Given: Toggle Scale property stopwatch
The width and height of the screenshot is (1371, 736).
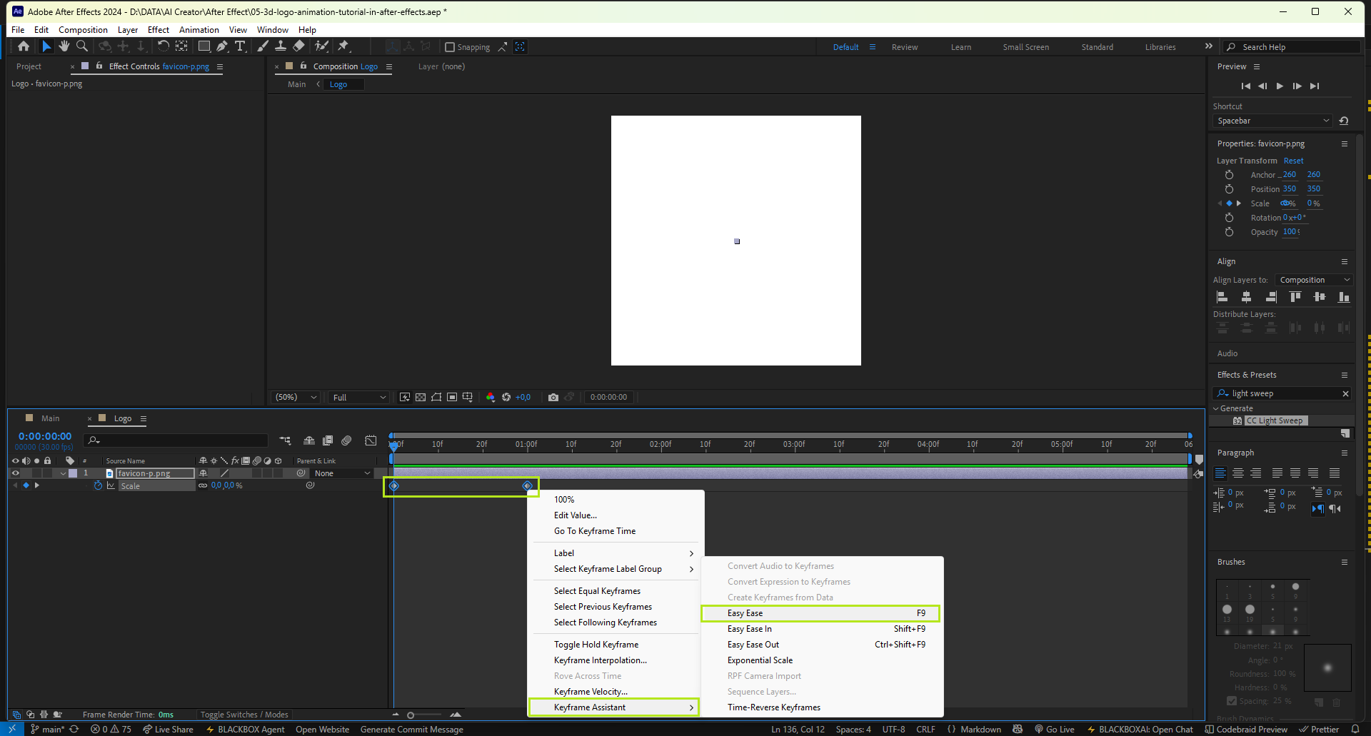Looking at the screenshot, I should 99,486.
